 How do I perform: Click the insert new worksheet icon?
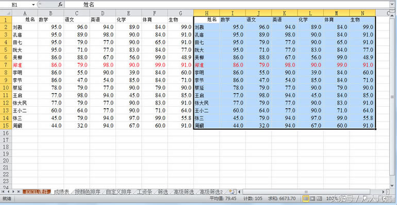(232, 192)
